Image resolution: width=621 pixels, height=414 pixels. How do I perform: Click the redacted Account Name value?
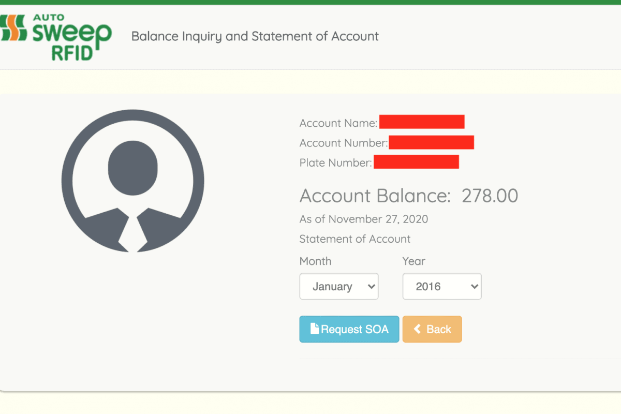coord(422,122)
